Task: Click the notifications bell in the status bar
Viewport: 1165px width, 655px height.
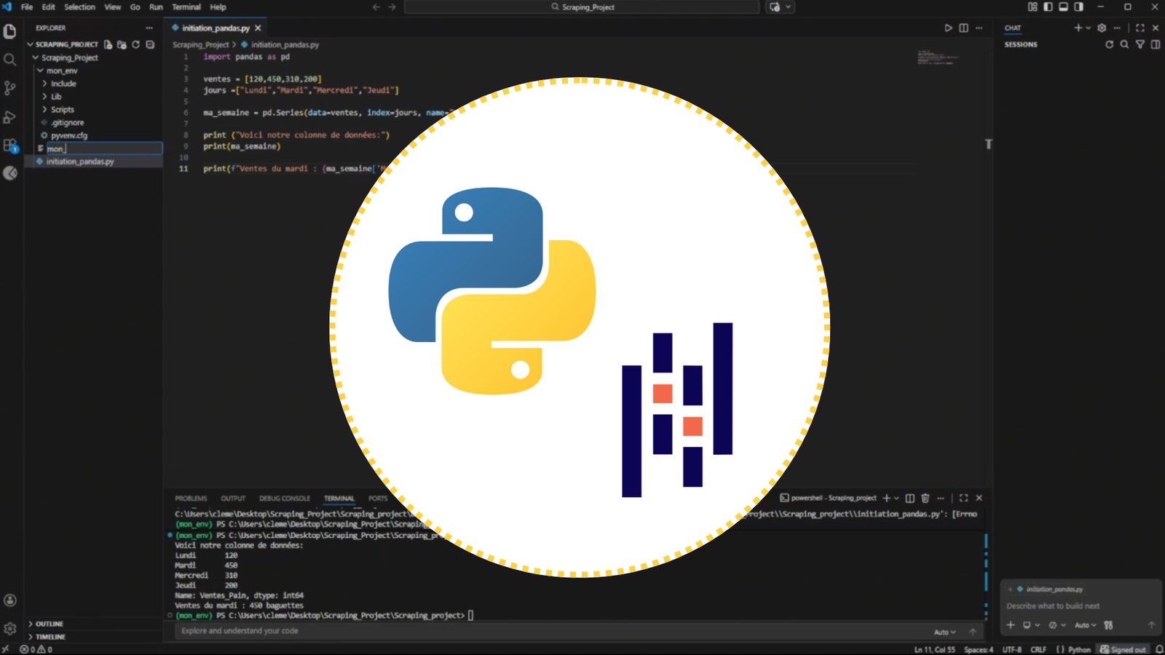Action: (x=1159, y=648)
